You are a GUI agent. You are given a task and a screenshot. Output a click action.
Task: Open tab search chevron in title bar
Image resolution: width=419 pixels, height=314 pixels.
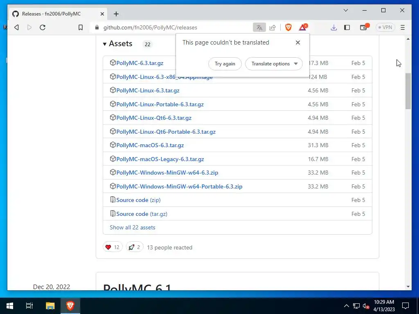click(346, 10)
